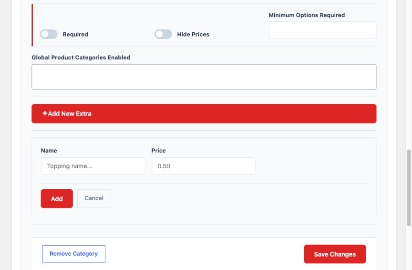The width and height of the screenshot is (412, 270).
Task: Toggle the Hide Prices switch
Action: 163,34
